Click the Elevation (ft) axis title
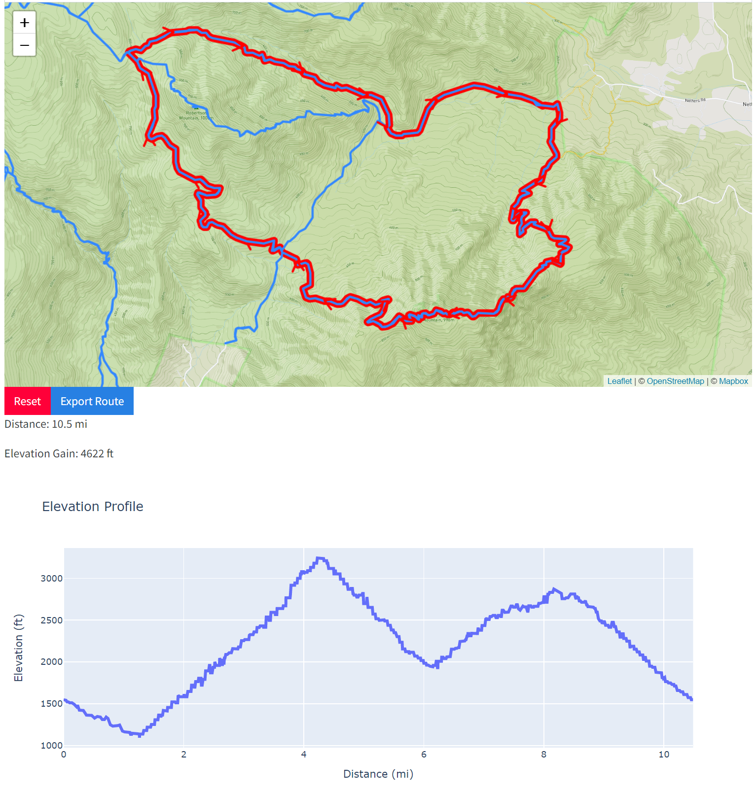The width and height of the screenshot is (756, 791). click(x=19, y=648)
